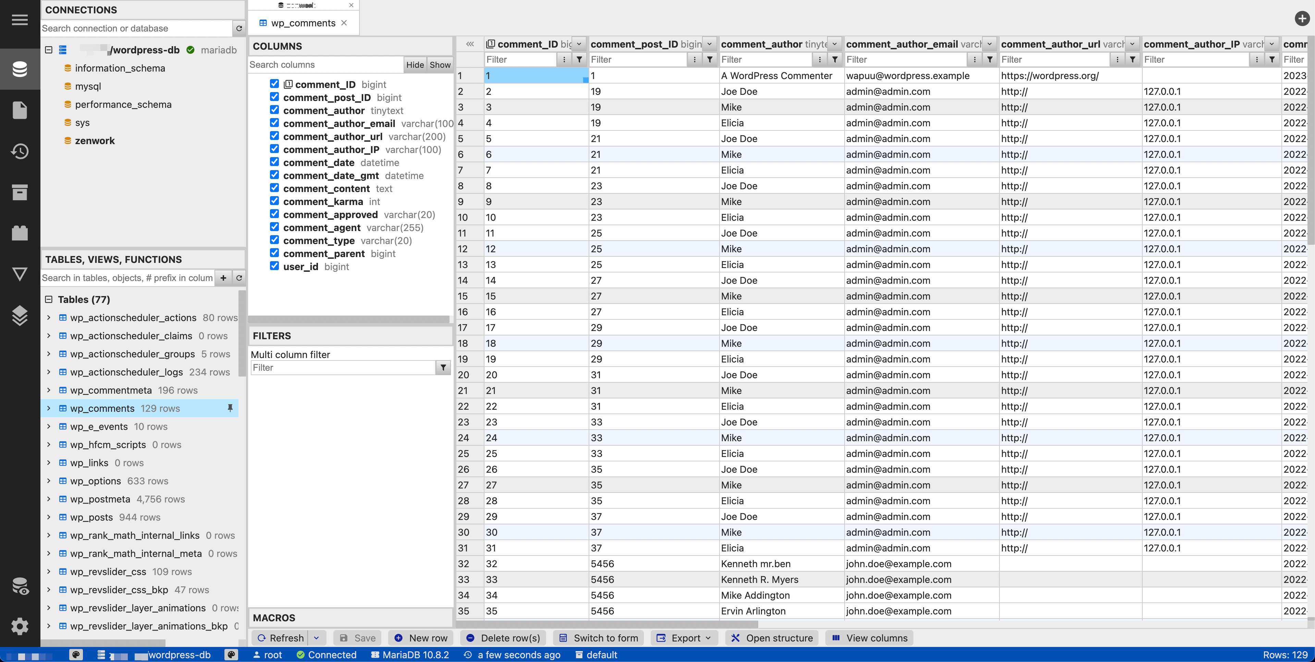Open the files sidebar icon
1315x662 pixels.
click(20, 110)
